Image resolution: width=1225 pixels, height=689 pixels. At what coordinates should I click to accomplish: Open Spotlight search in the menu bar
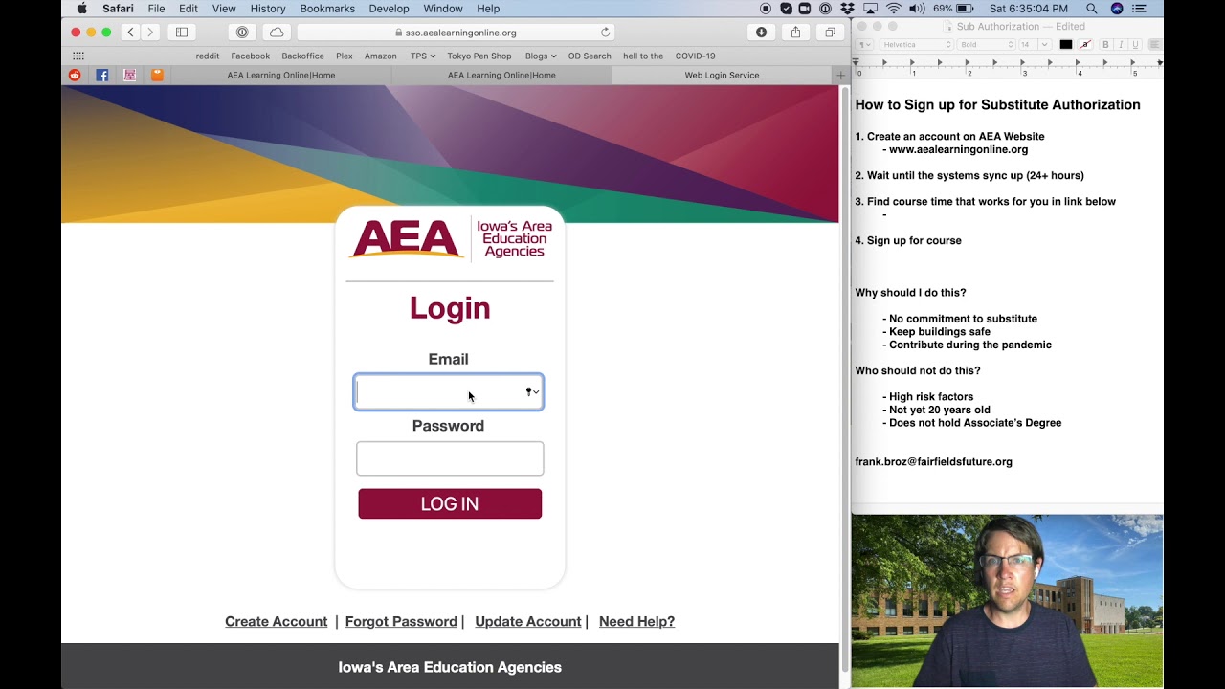point(1091,9)
